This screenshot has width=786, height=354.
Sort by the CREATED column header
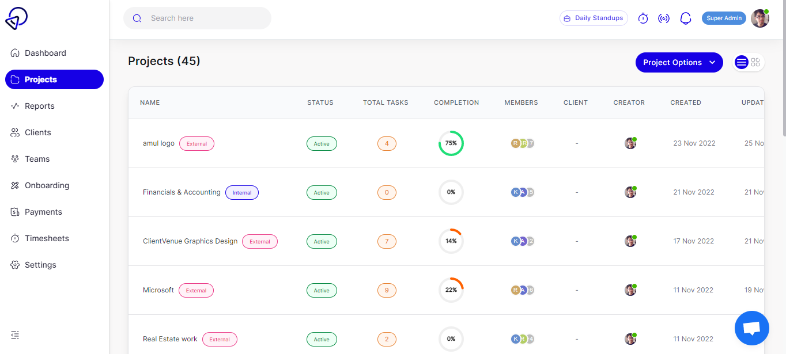click(686, 102)
